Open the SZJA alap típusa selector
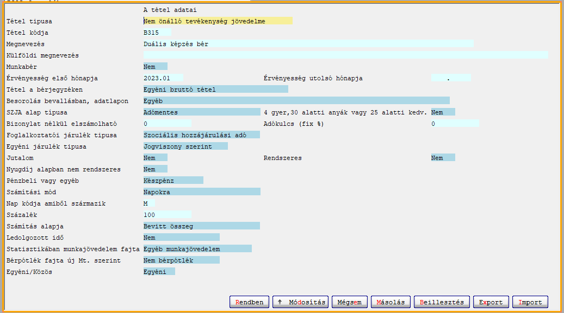The height and width of the screenshot is (313, 564). [201, 112]
